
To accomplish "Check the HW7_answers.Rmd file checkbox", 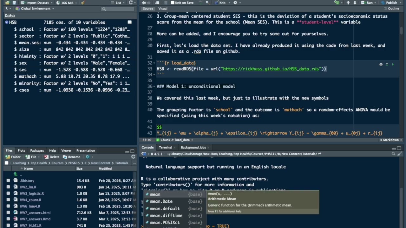I will (x=8, y=219).
